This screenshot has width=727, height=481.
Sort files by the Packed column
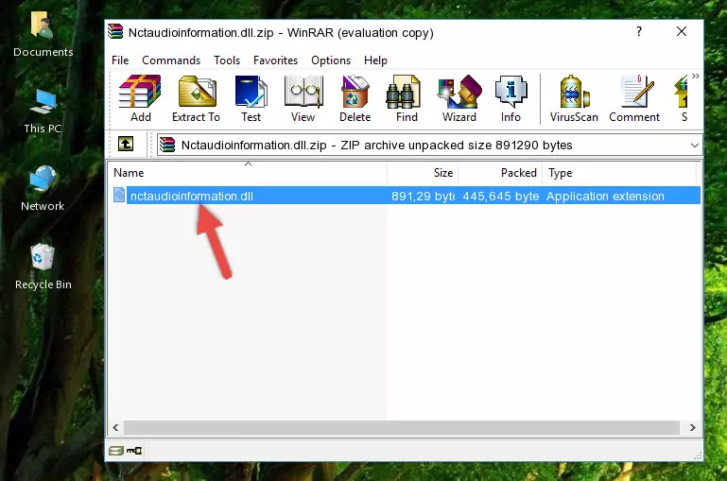[x=500, y=173]
